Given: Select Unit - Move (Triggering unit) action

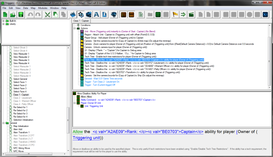Looking at the screenshot, I should (120, 31).
